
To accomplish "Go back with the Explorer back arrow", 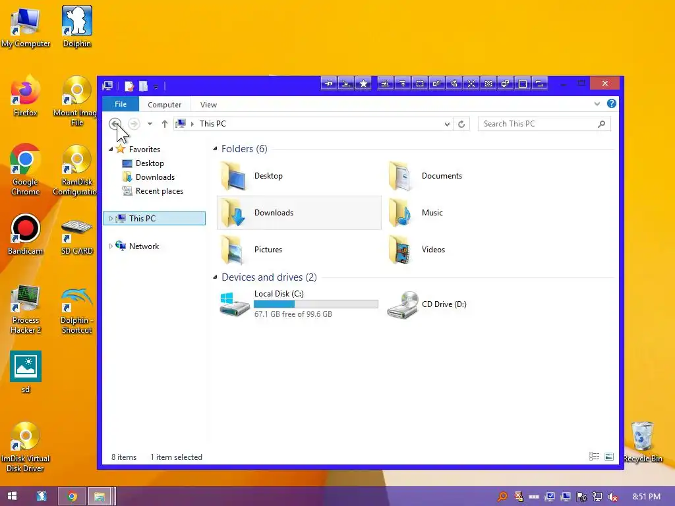I will click(115, 124).
